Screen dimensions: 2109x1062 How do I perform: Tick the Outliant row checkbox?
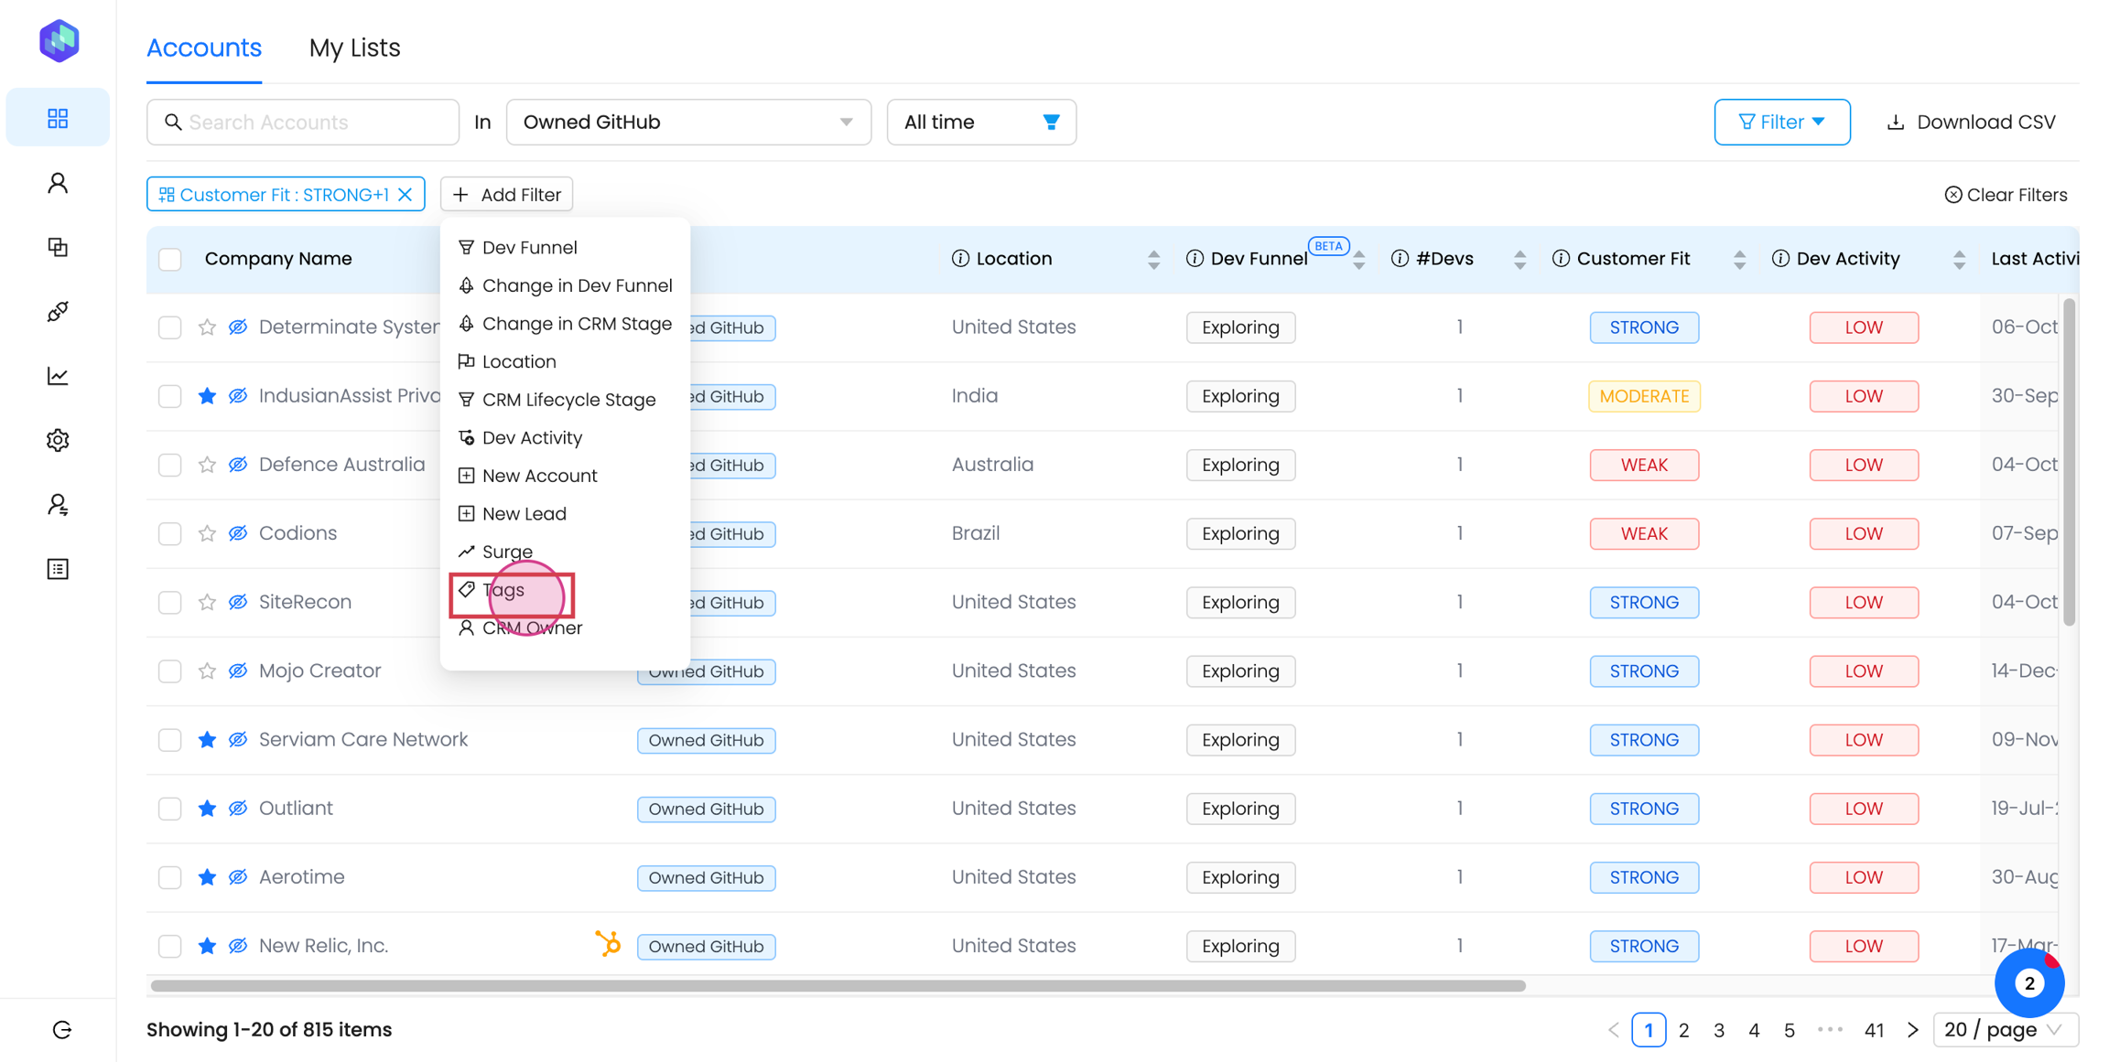pyautogui.click(x=170, y=809)
